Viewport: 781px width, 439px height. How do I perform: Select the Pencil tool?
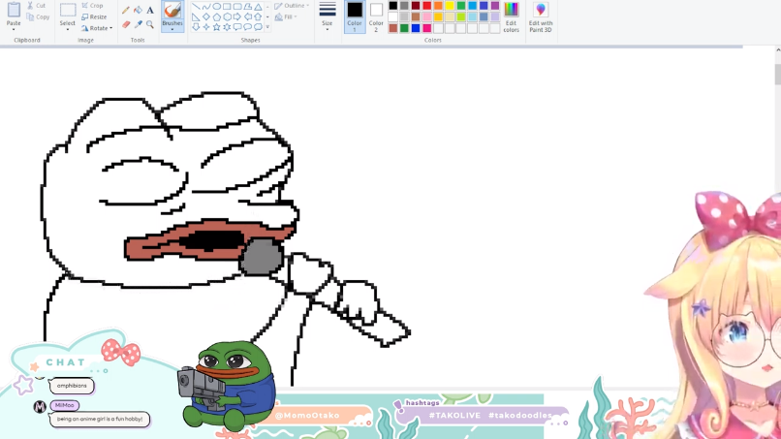pos(126,10)
